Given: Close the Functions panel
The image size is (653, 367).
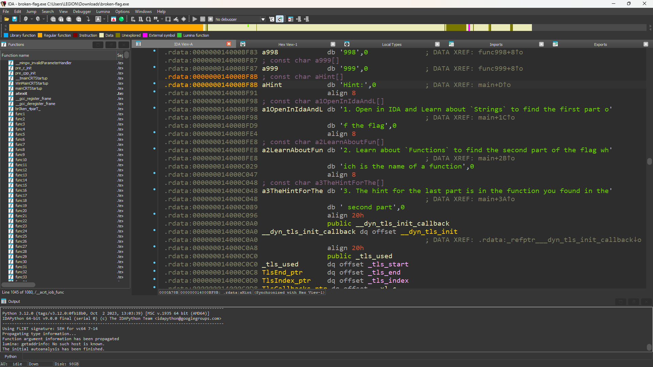Looking at the screenshot, I should 124,45.
